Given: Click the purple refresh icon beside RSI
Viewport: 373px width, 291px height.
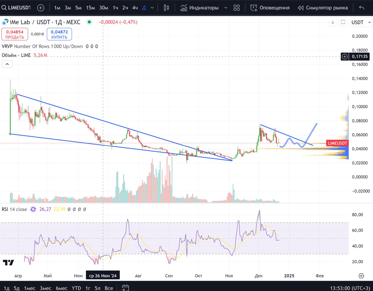Looking at the screenshot, I should coord(33,209).
